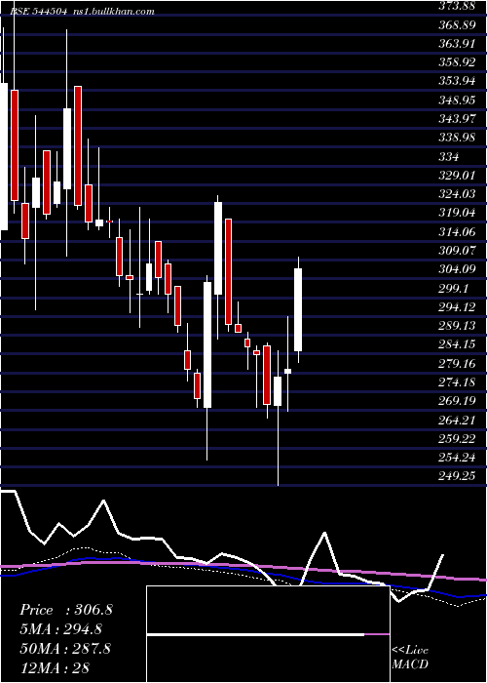Image resolution: width=487 pixels, height=683 pixels.
Task: Click the latest white candlestick closing near 304
Action: [298, 309]
